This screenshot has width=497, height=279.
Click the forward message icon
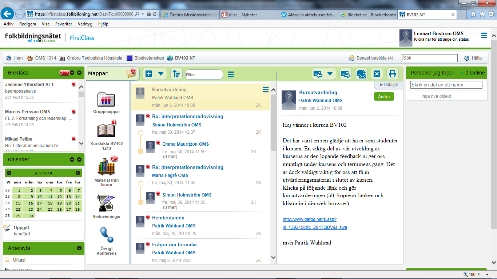tap(345, 74)
